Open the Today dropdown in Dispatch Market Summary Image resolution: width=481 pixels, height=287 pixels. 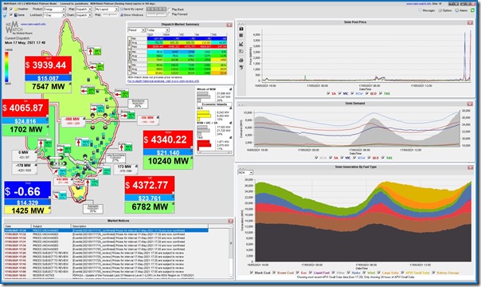[x=158, y=30]
